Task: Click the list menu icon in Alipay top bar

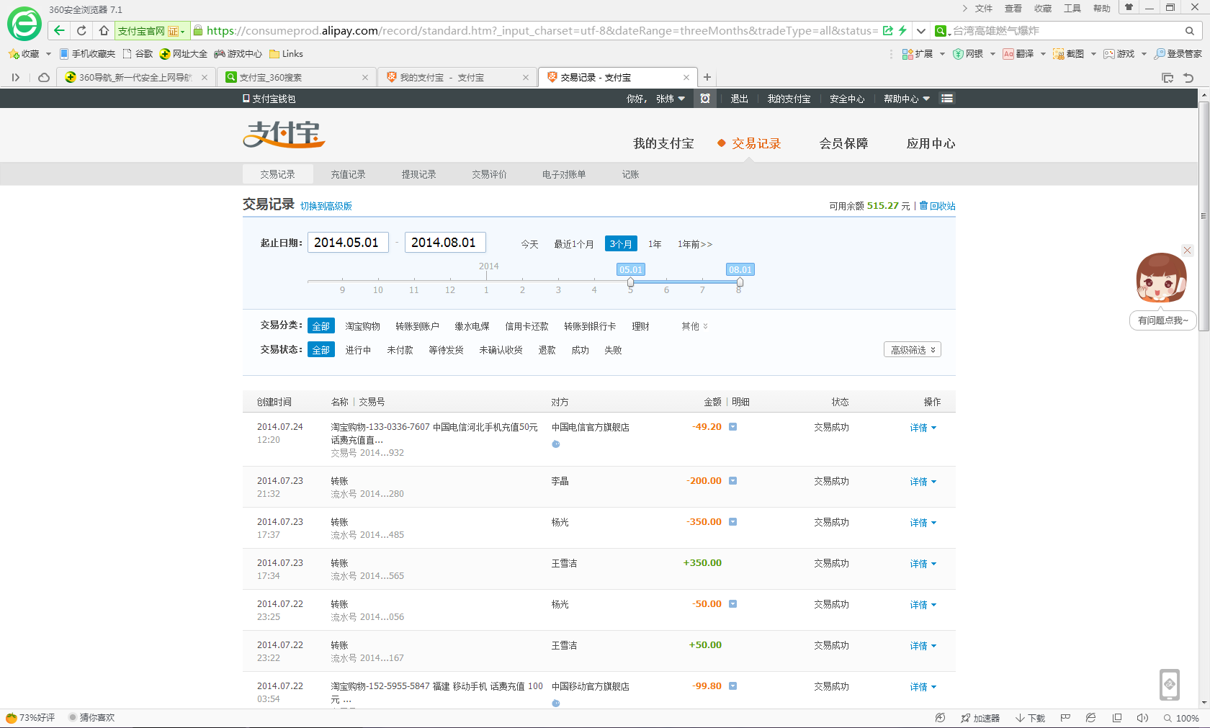Action: [x=947, y=99]
